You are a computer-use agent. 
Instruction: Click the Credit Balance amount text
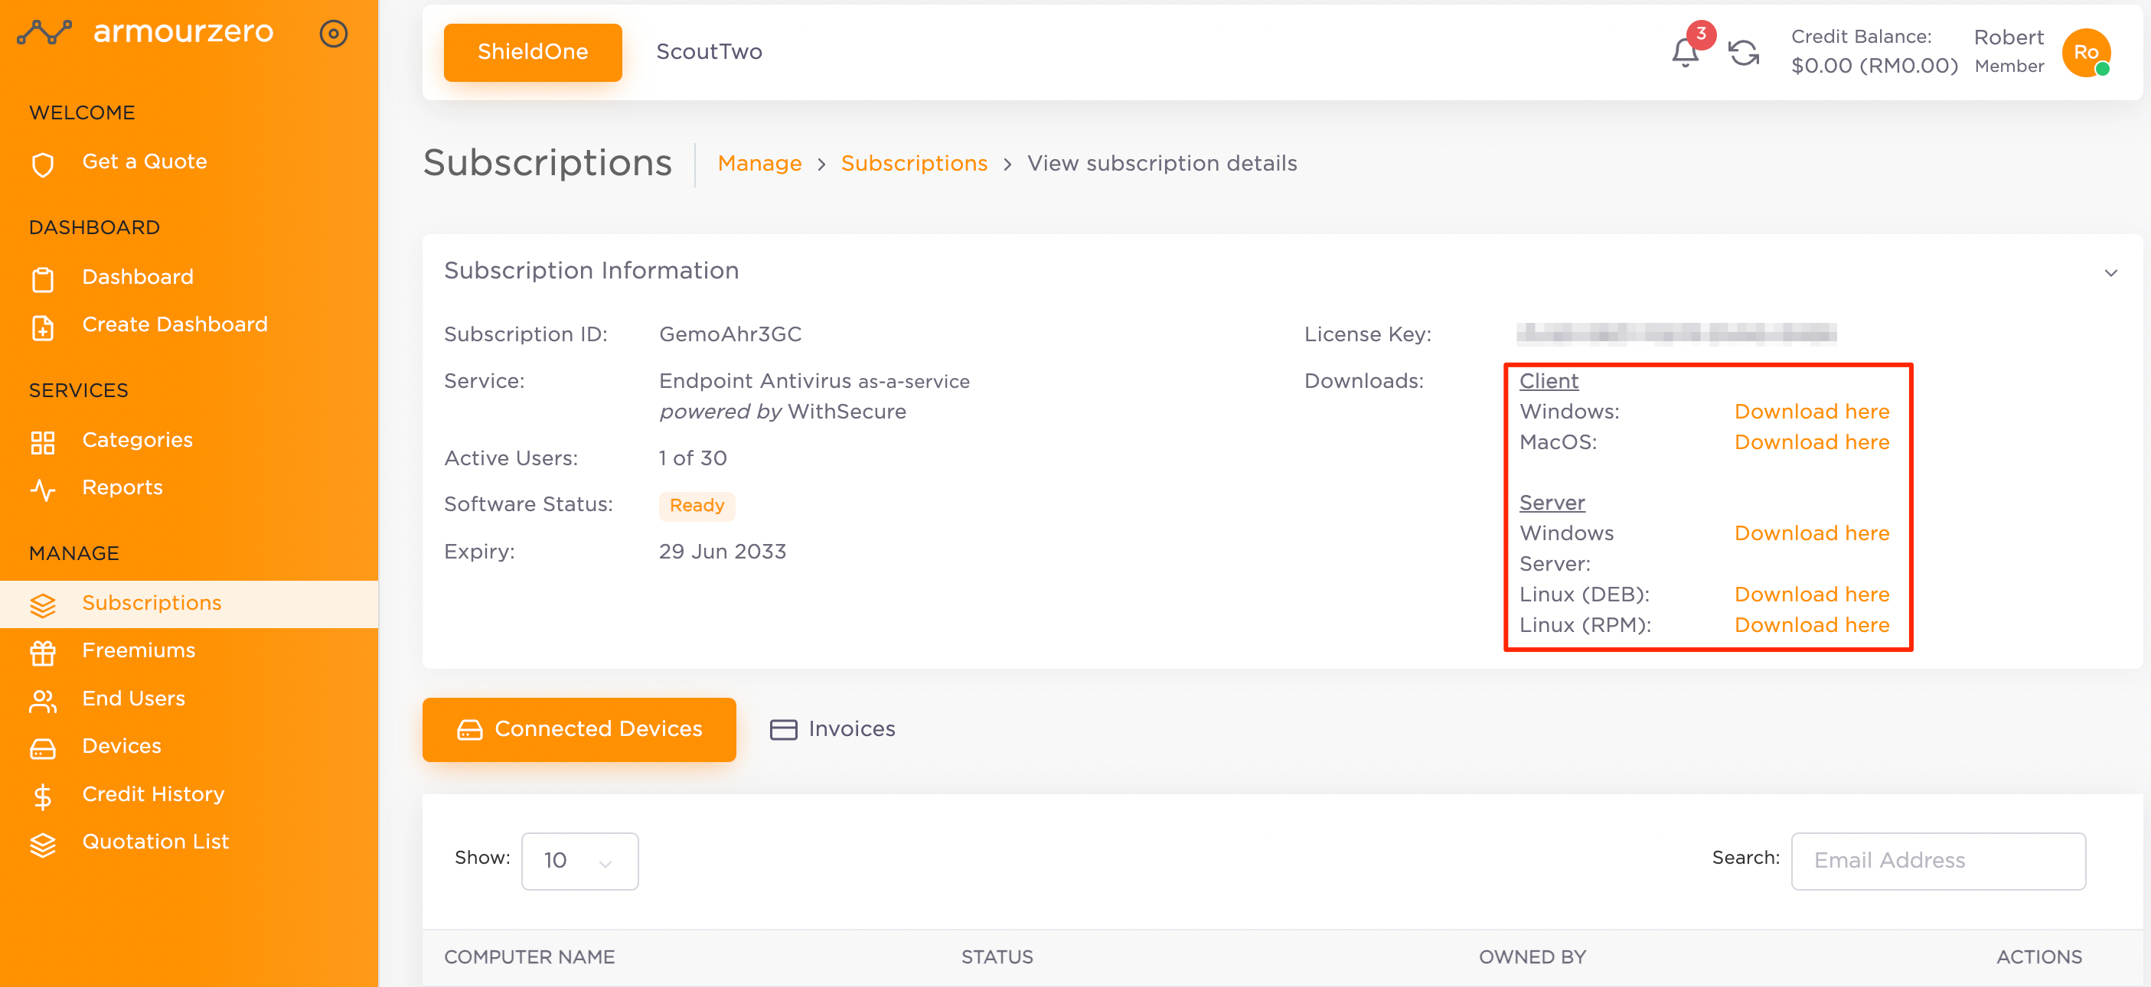tap(1873, 65)
